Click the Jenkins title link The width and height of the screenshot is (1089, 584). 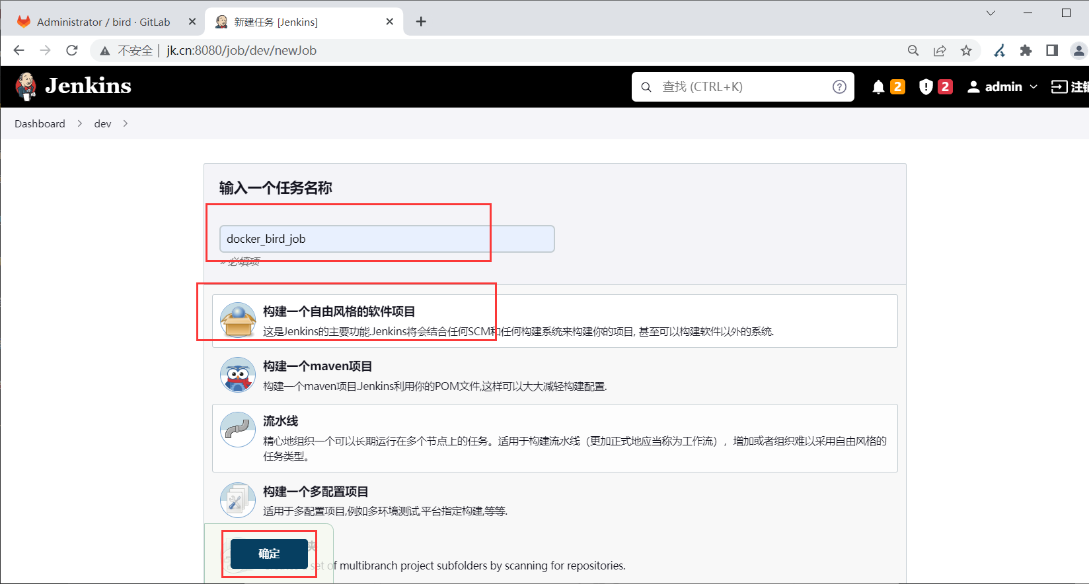[88, 86]
